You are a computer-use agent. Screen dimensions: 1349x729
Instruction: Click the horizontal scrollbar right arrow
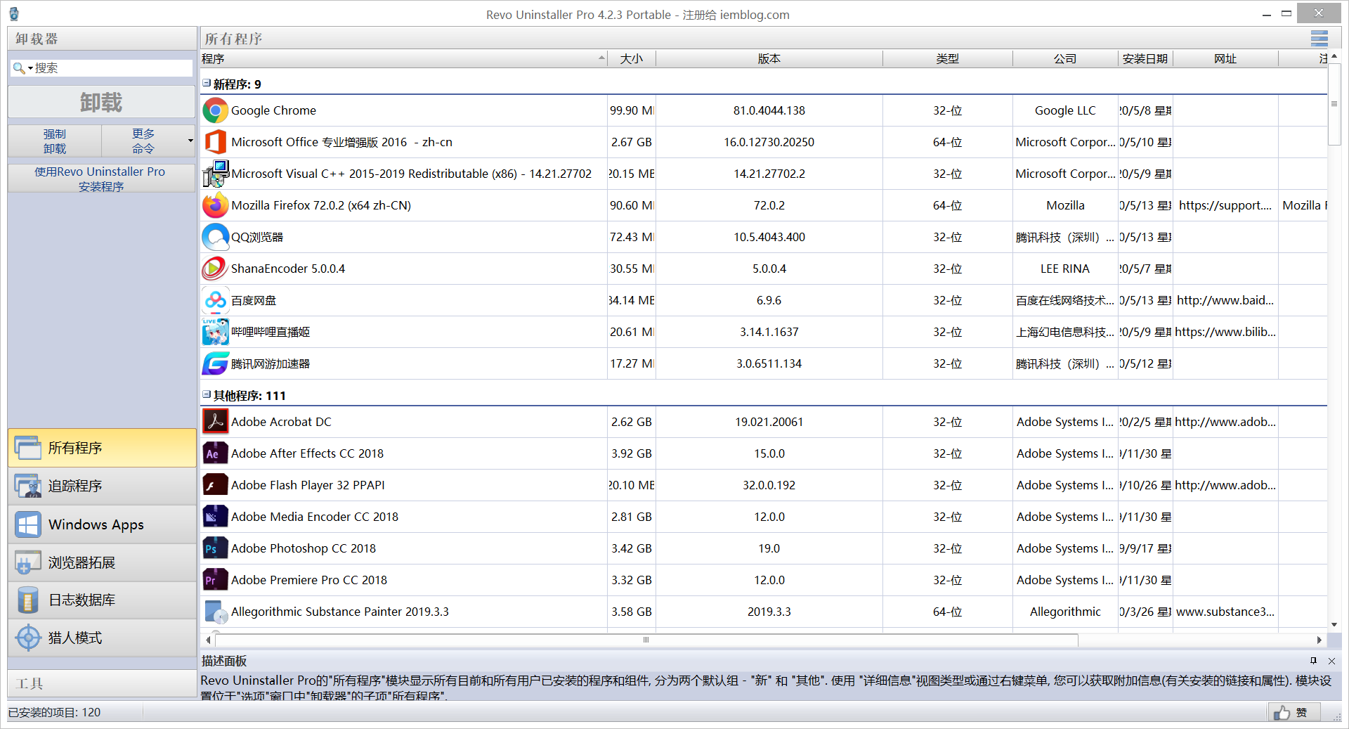1319,640
